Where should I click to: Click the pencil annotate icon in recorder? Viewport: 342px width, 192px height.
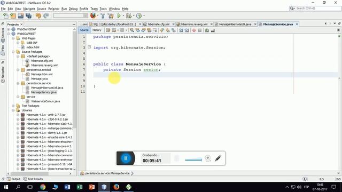[x=218, y=158]
